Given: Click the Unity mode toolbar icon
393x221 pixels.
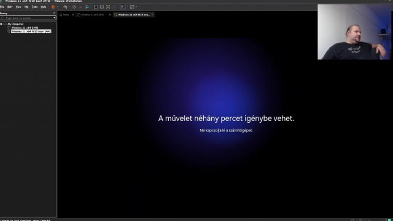Looking at the screenshot, I should coord(114,7).
